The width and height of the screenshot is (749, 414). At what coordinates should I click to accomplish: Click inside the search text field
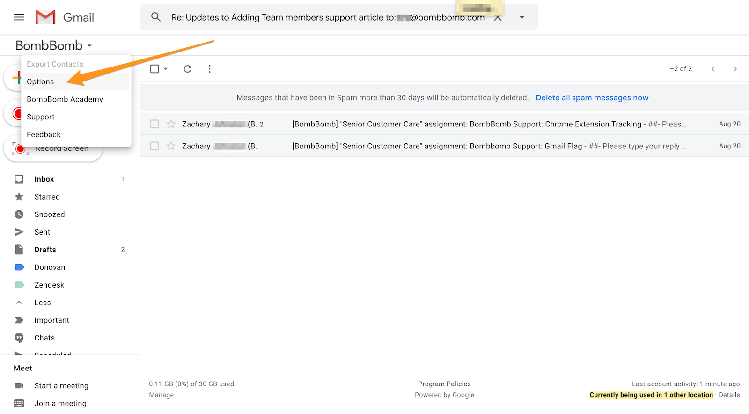coord(328,17)
